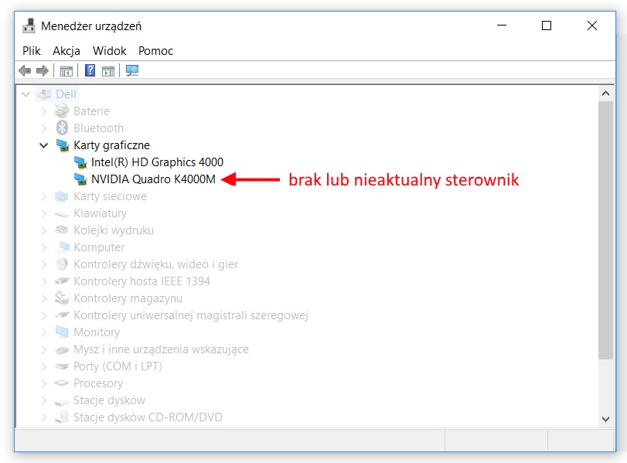Viewport: 627px width, 463px height.
Task: Open the Pomoc menu
Action: click(x=155, y=51)
